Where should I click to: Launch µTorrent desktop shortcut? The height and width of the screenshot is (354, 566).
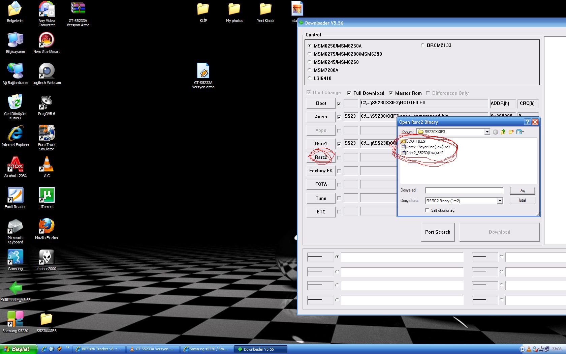click(x=46, y=198)
